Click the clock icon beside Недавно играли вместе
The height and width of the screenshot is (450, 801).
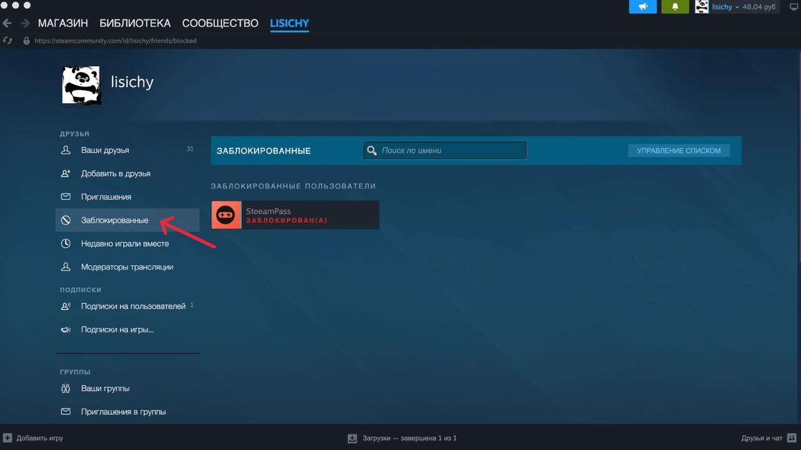pos(66,243)
